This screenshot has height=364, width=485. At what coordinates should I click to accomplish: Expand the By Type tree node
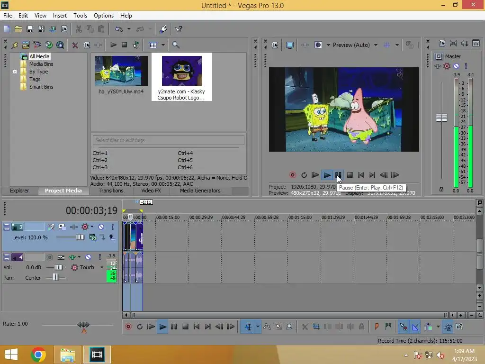(x=15, y=72)
